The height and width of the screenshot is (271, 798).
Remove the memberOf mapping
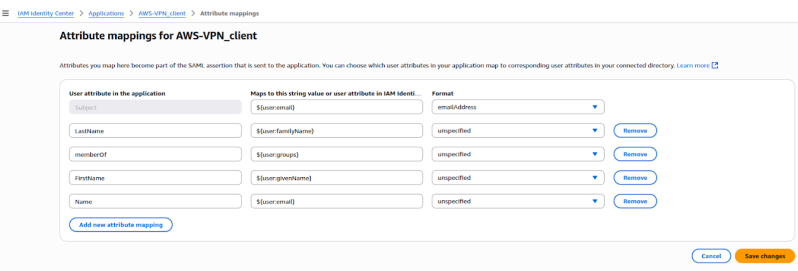[635, 154]
